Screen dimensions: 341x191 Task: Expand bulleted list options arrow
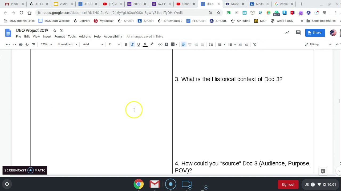pos(235,44)
